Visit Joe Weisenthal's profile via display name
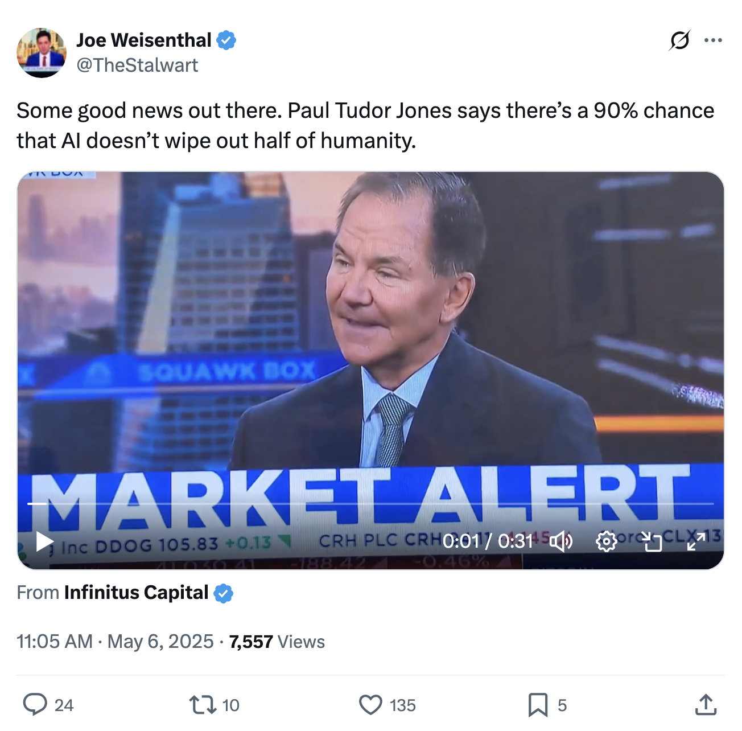 point(144,40)
